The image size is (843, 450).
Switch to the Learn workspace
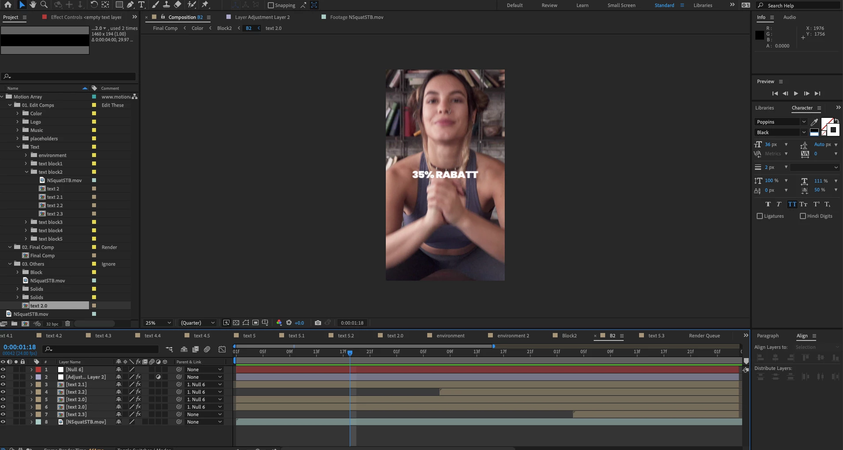click(x=582, y=5)
